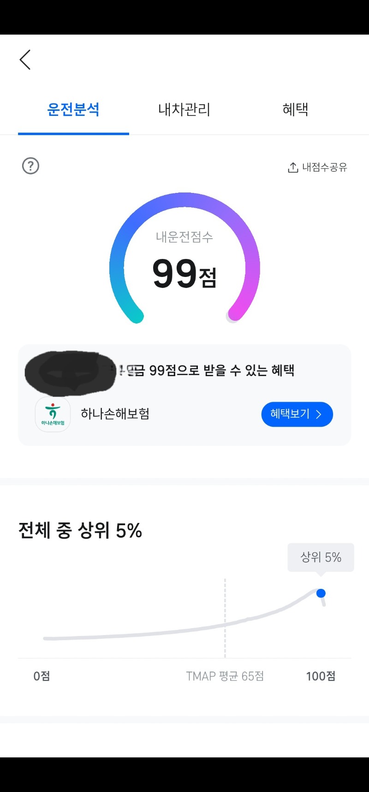Open the 혜택 tab
The width and height of the screenshot is (369, 792).
[x=295, y=110]
